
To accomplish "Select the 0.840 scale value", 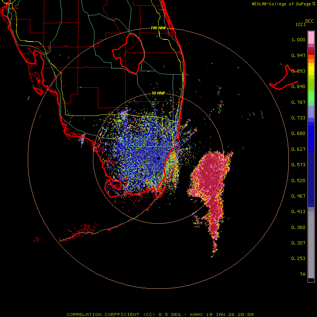I will (x=298, y=87).
